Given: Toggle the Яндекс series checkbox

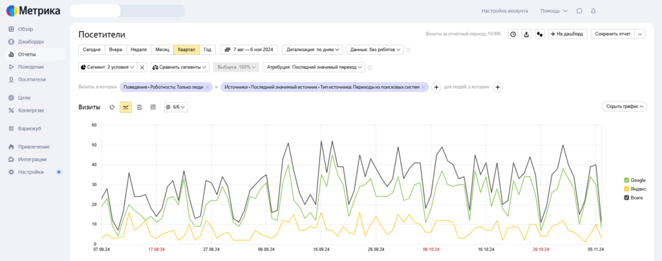Looking at the screenshot, I should point(626,189).
